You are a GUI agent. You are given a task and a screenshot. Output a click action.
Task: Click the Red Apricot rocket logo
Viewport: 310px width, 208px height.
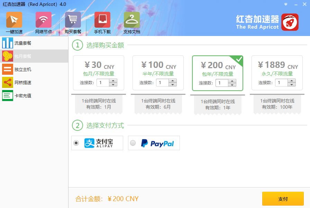290,22
